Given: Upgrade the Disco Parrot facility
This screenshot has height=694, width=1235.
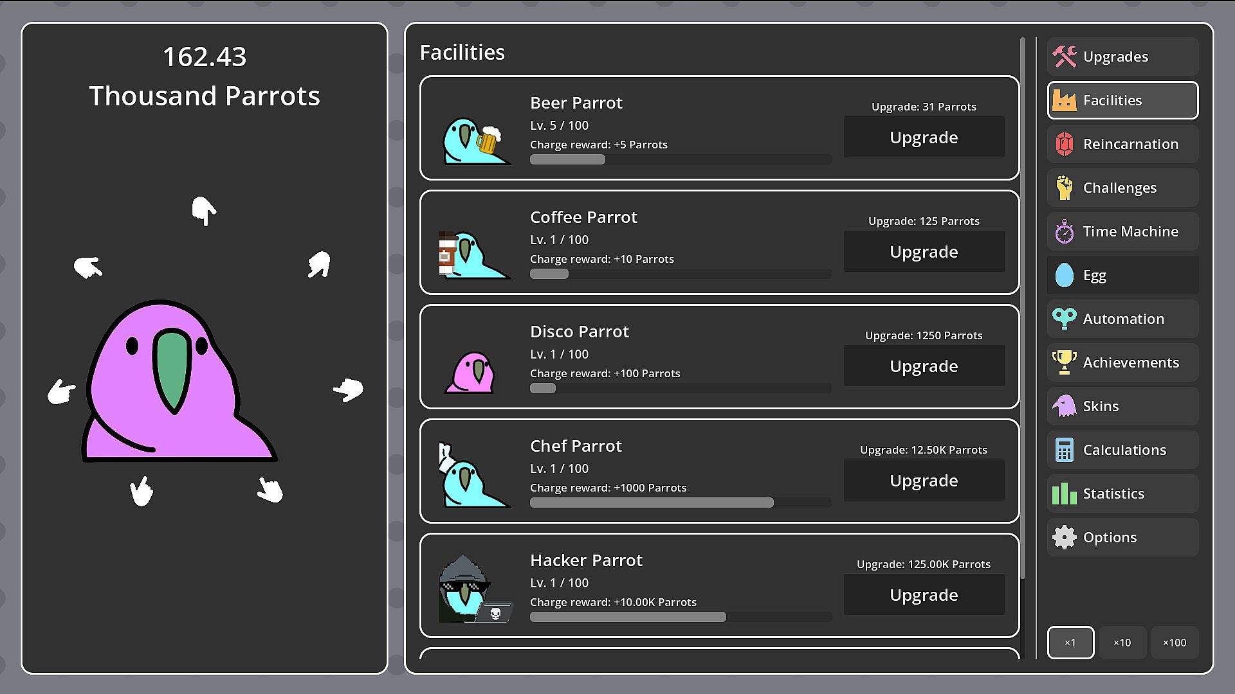Looking at the screenshot, I should [x=924, y=366].
